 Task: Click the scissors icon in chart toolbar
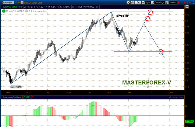pyautogui.click(x=129, y=2)
